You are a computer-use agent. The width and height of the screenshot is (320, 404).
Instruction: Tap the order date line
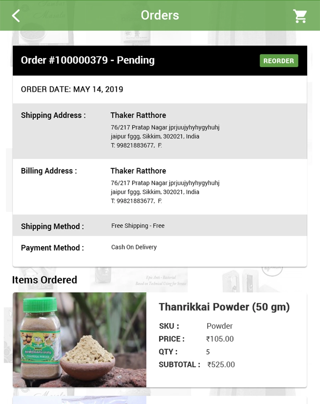coord(72,89)
